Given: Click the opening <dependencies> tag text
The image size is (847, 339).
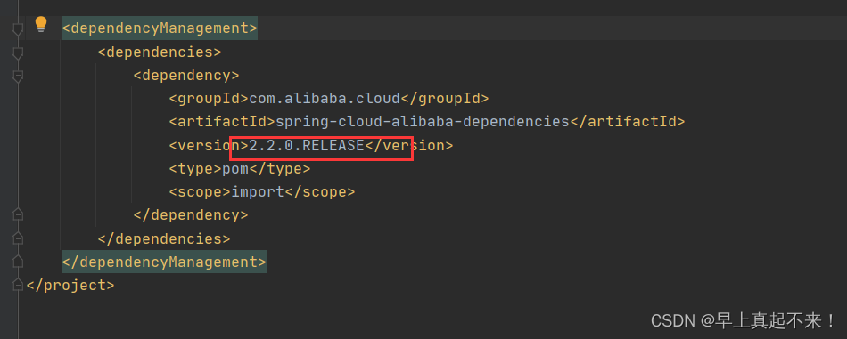Looking at the screenshot, I should point(160,52).
